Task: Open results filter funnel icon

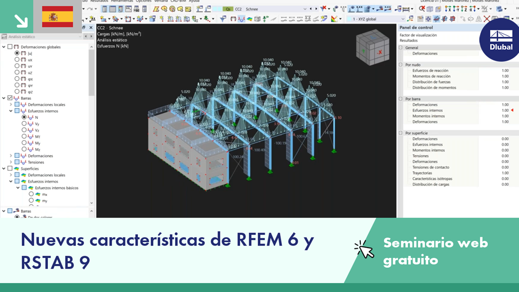Action: (223, 19)
